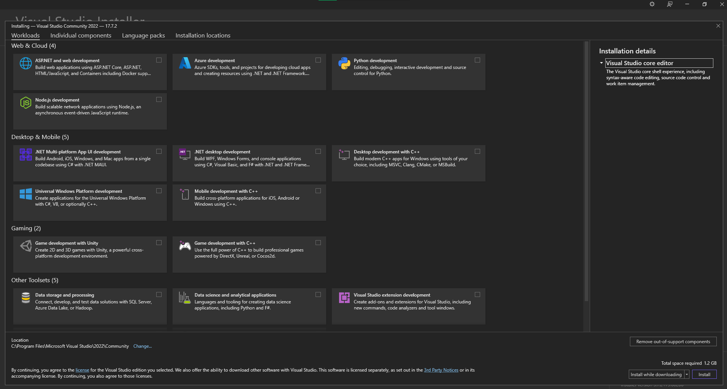Click the Universal Windows Platform logo icon

coord(26,194)
